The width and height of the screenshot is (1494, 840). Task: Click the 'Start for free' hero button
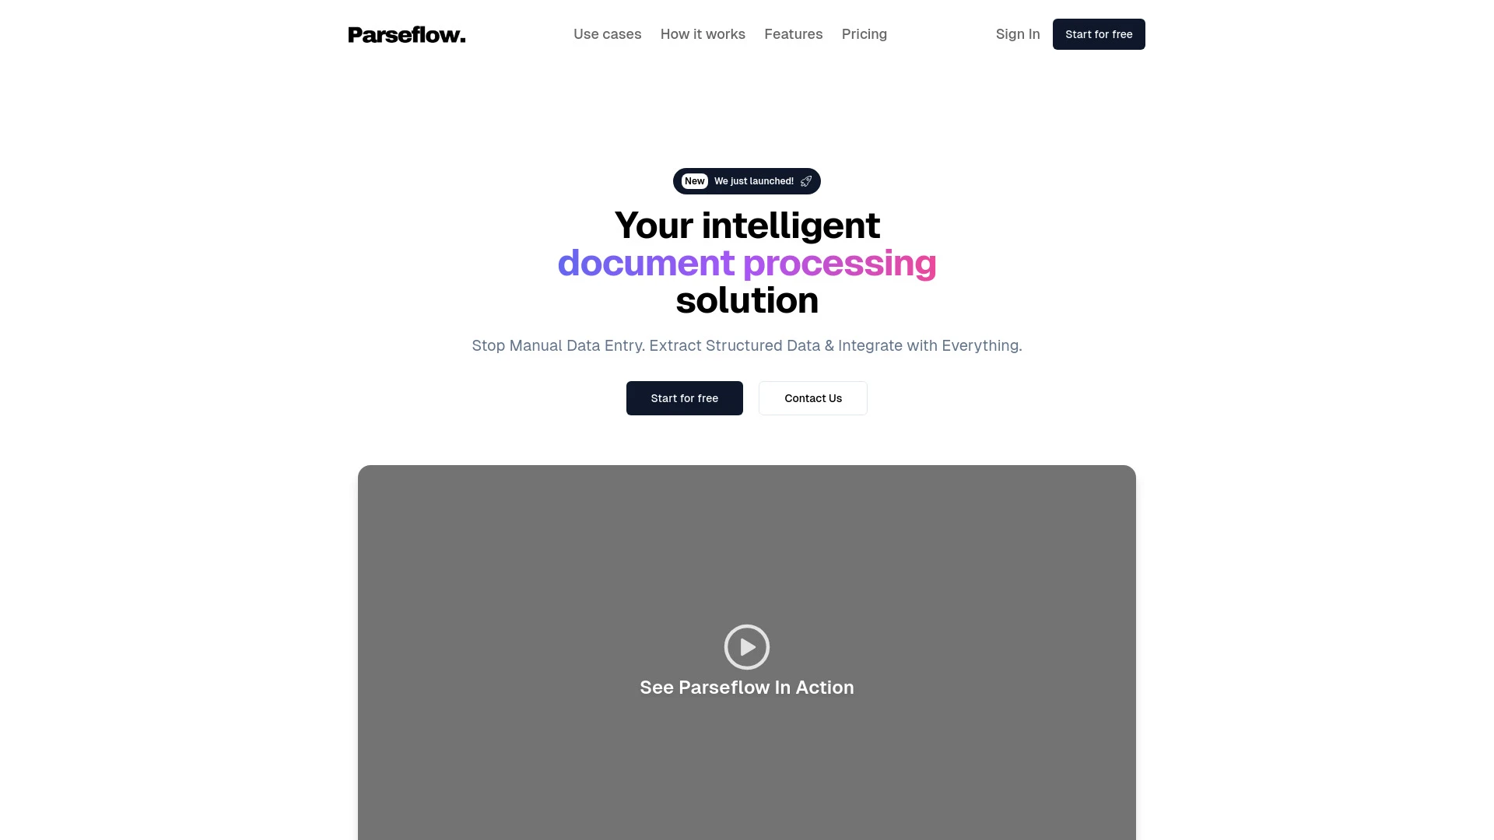click(x=685, y=398)
